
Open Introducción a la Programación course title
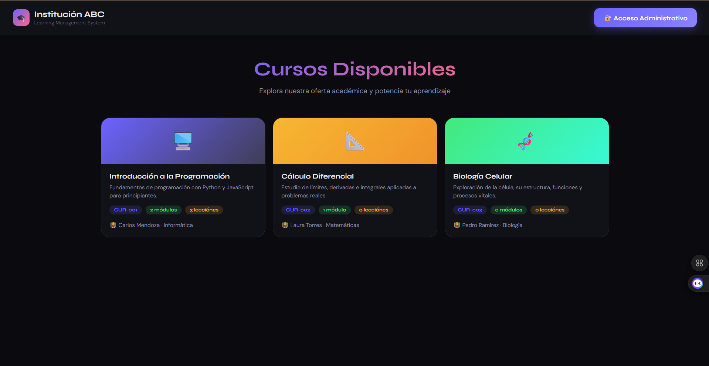169,176
